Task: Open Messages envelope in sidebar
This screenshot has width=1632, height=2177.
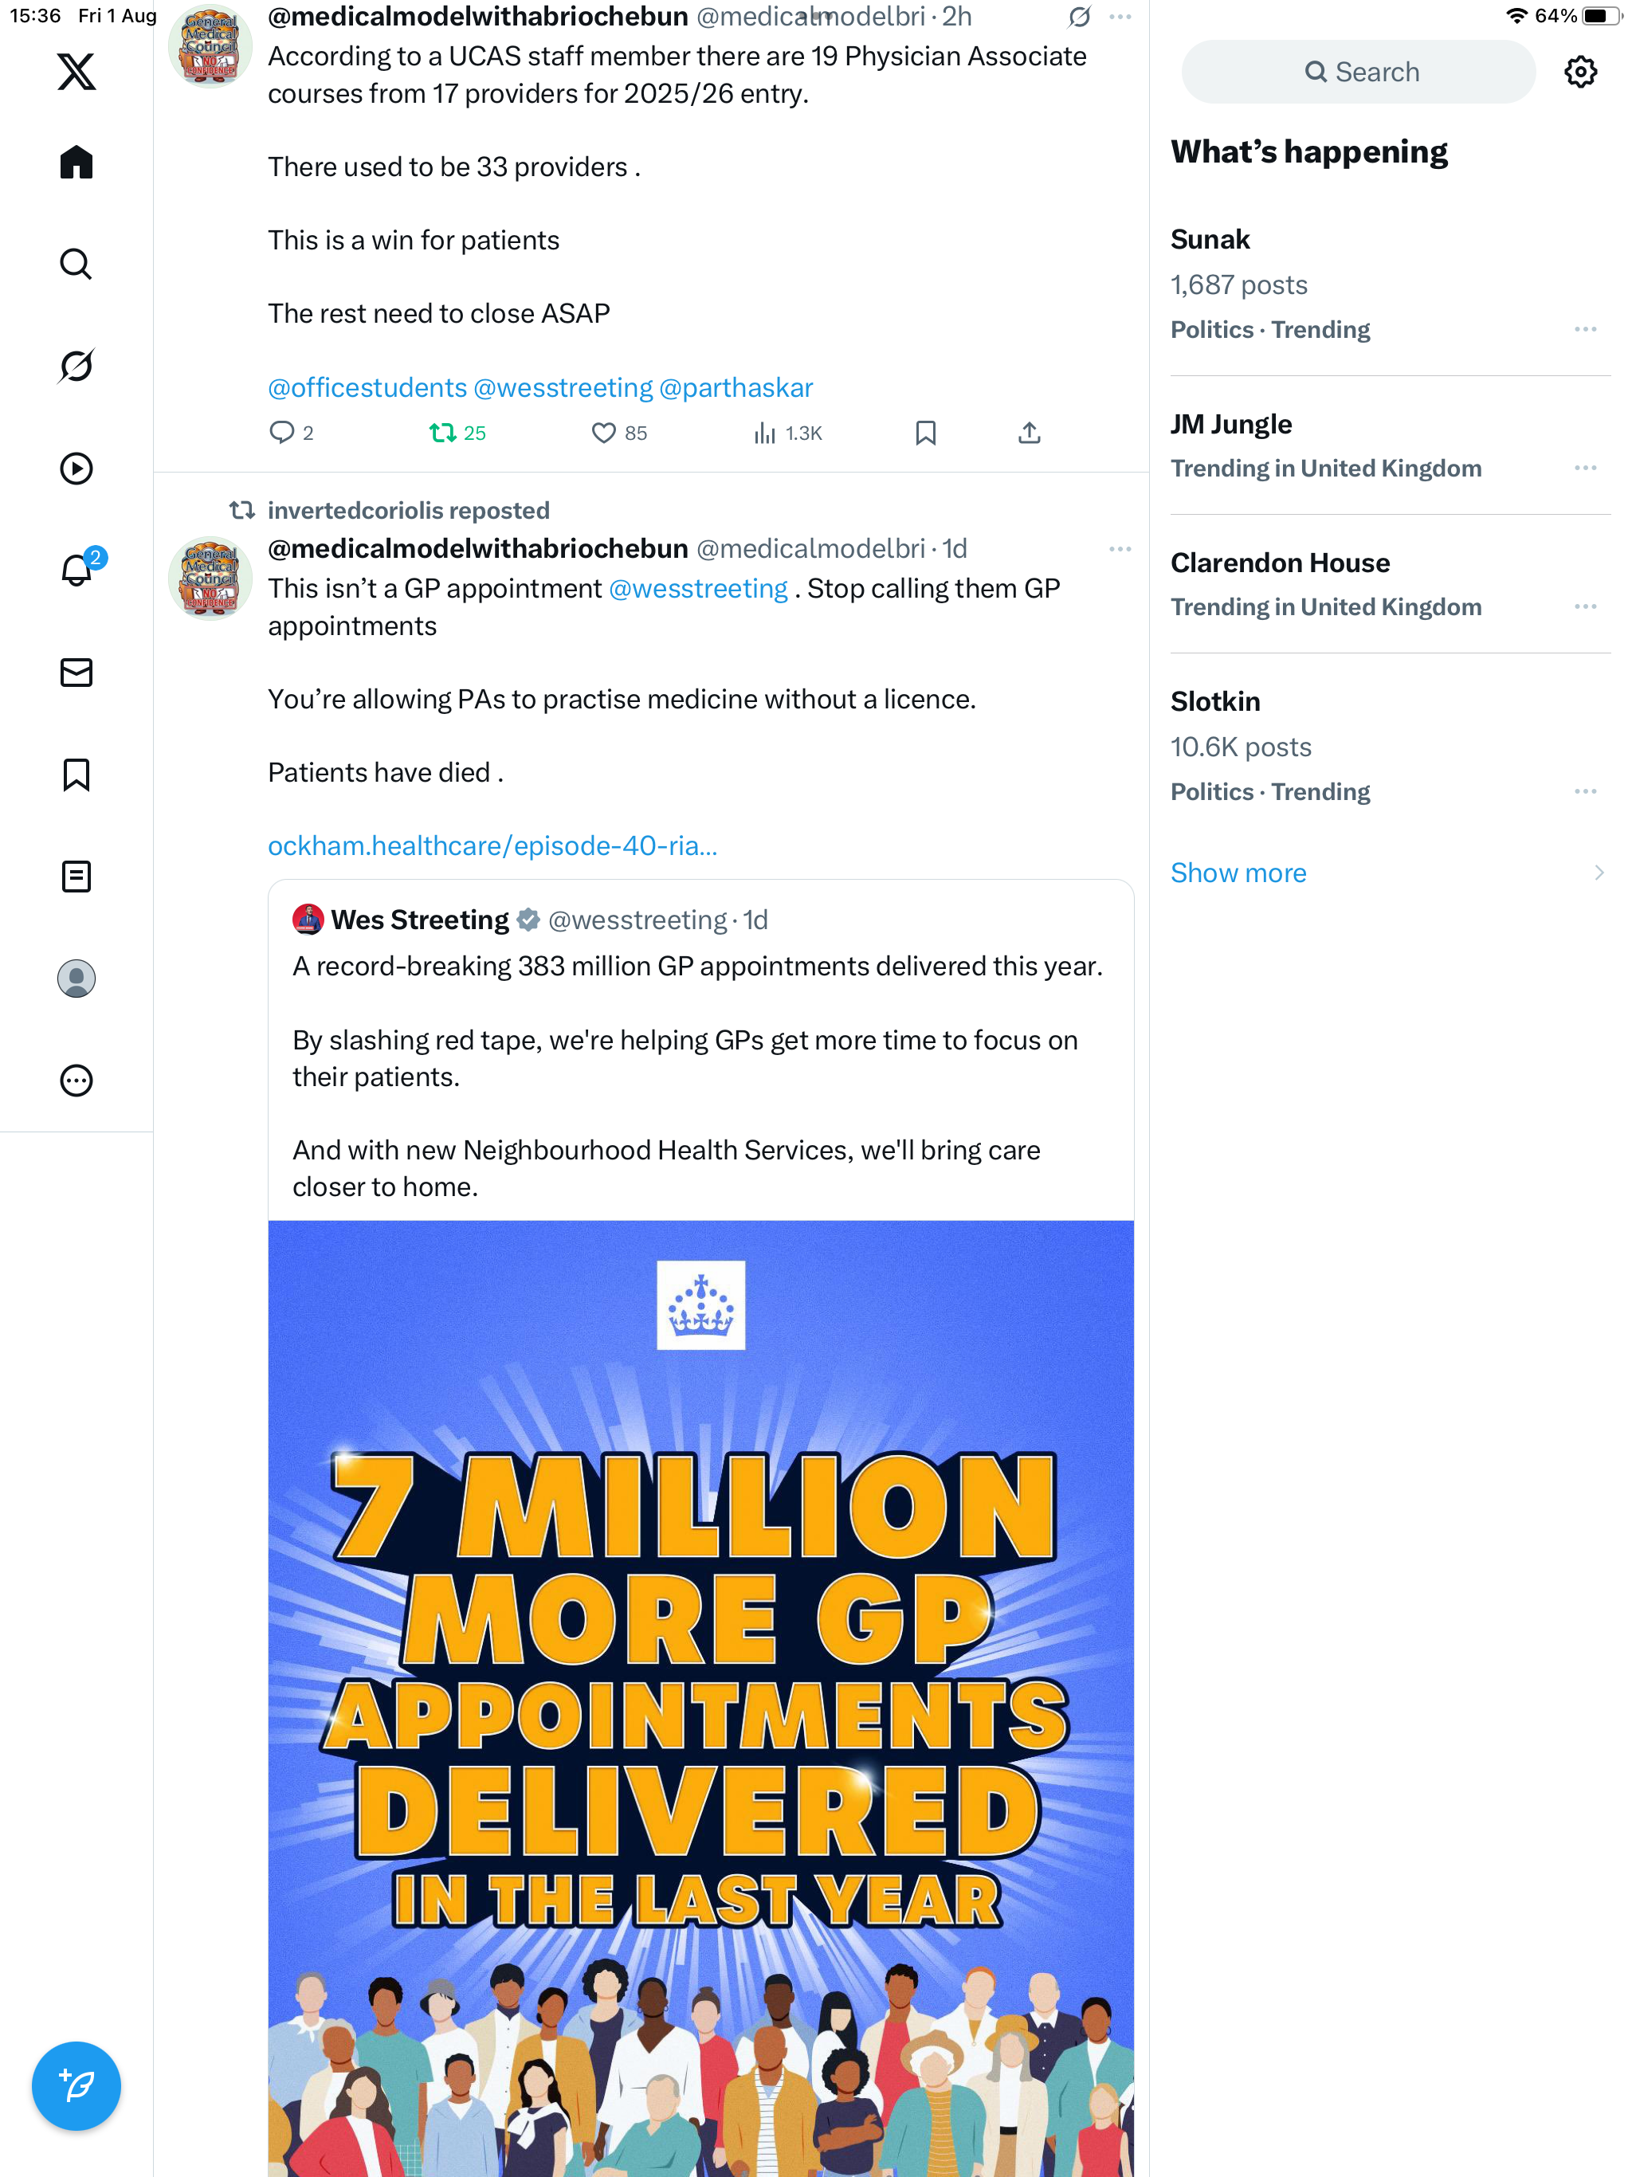Action: click(x=76, y=673)
